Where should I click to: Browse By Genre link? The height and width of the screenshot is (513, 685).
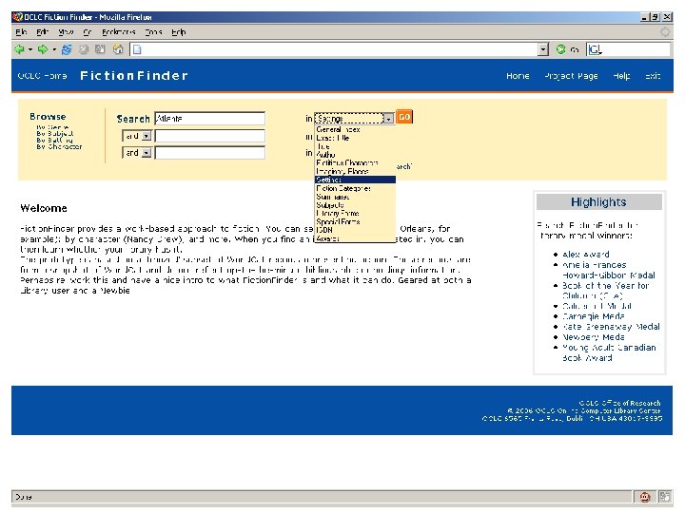click(52, 127)
